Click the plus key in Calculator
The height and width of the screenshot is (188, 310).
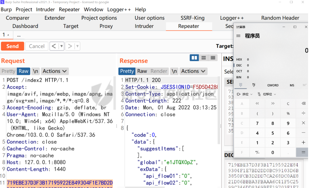click(x=304, y=143)
